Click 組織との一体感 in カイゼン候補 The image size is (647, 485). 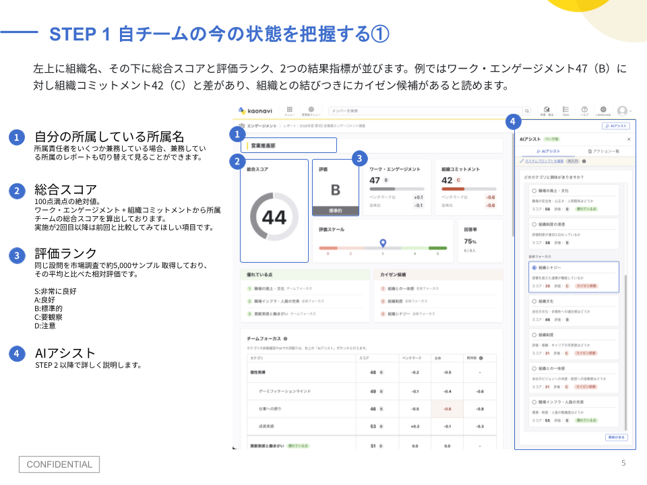(400, 289)
